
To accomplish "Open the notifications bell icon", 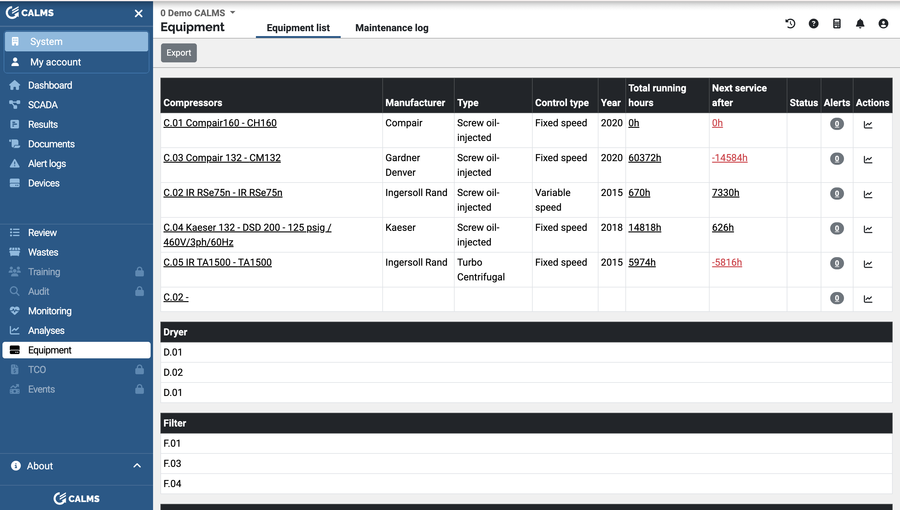I will tap(860, 24).
